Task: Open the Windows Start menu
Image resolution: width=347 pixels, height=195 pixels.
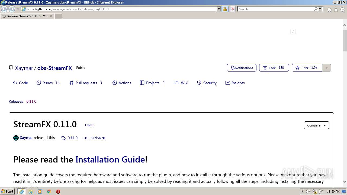Action: pyautogui.click(x=7, y=191)
